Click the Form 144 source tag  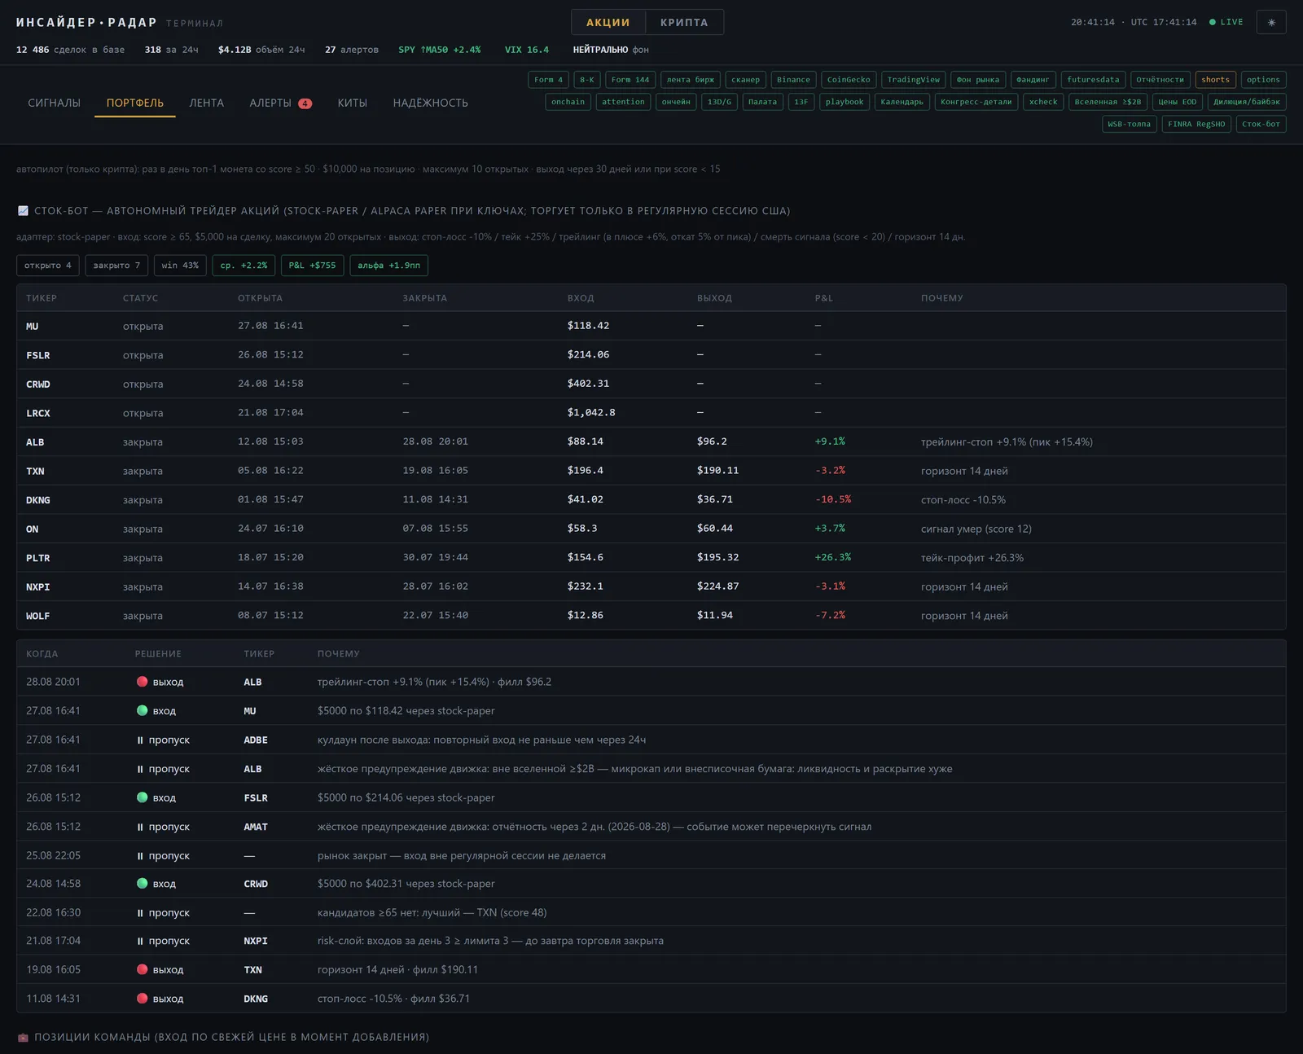click(x=630, y=80)
